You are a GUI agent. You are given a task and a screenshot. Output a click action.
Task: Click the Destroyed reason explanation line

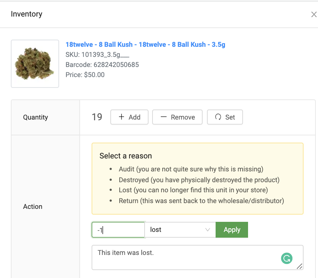[199, 180]
